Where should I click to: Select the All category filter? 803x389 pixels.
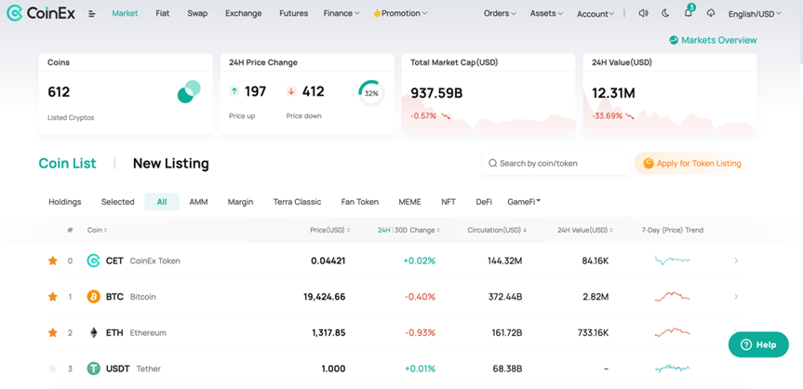coord(162,202)
